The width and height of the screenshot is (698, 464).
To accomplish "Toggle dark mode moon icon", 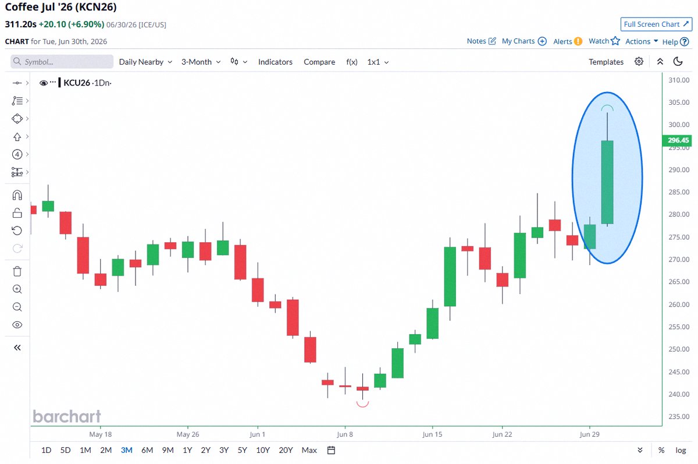I will pos(678,62).
